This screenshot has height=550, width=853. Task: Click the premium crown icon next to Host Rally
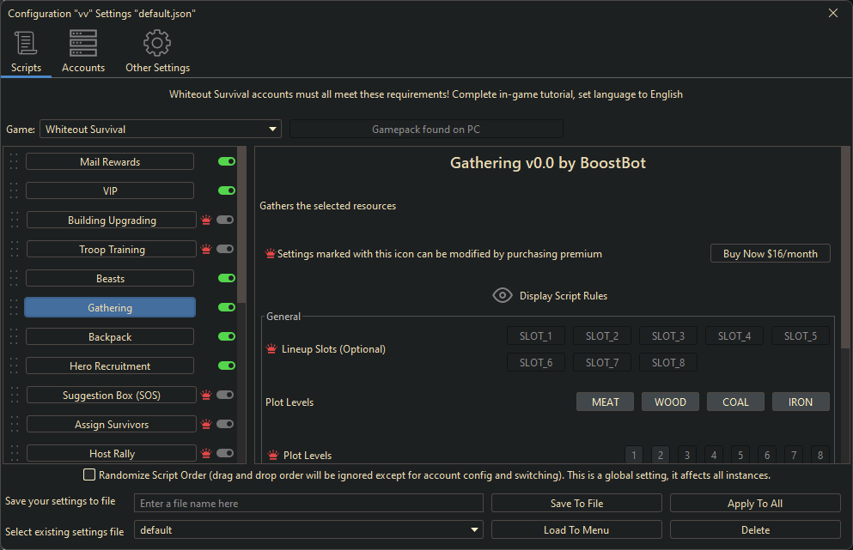tap(206, 453)
